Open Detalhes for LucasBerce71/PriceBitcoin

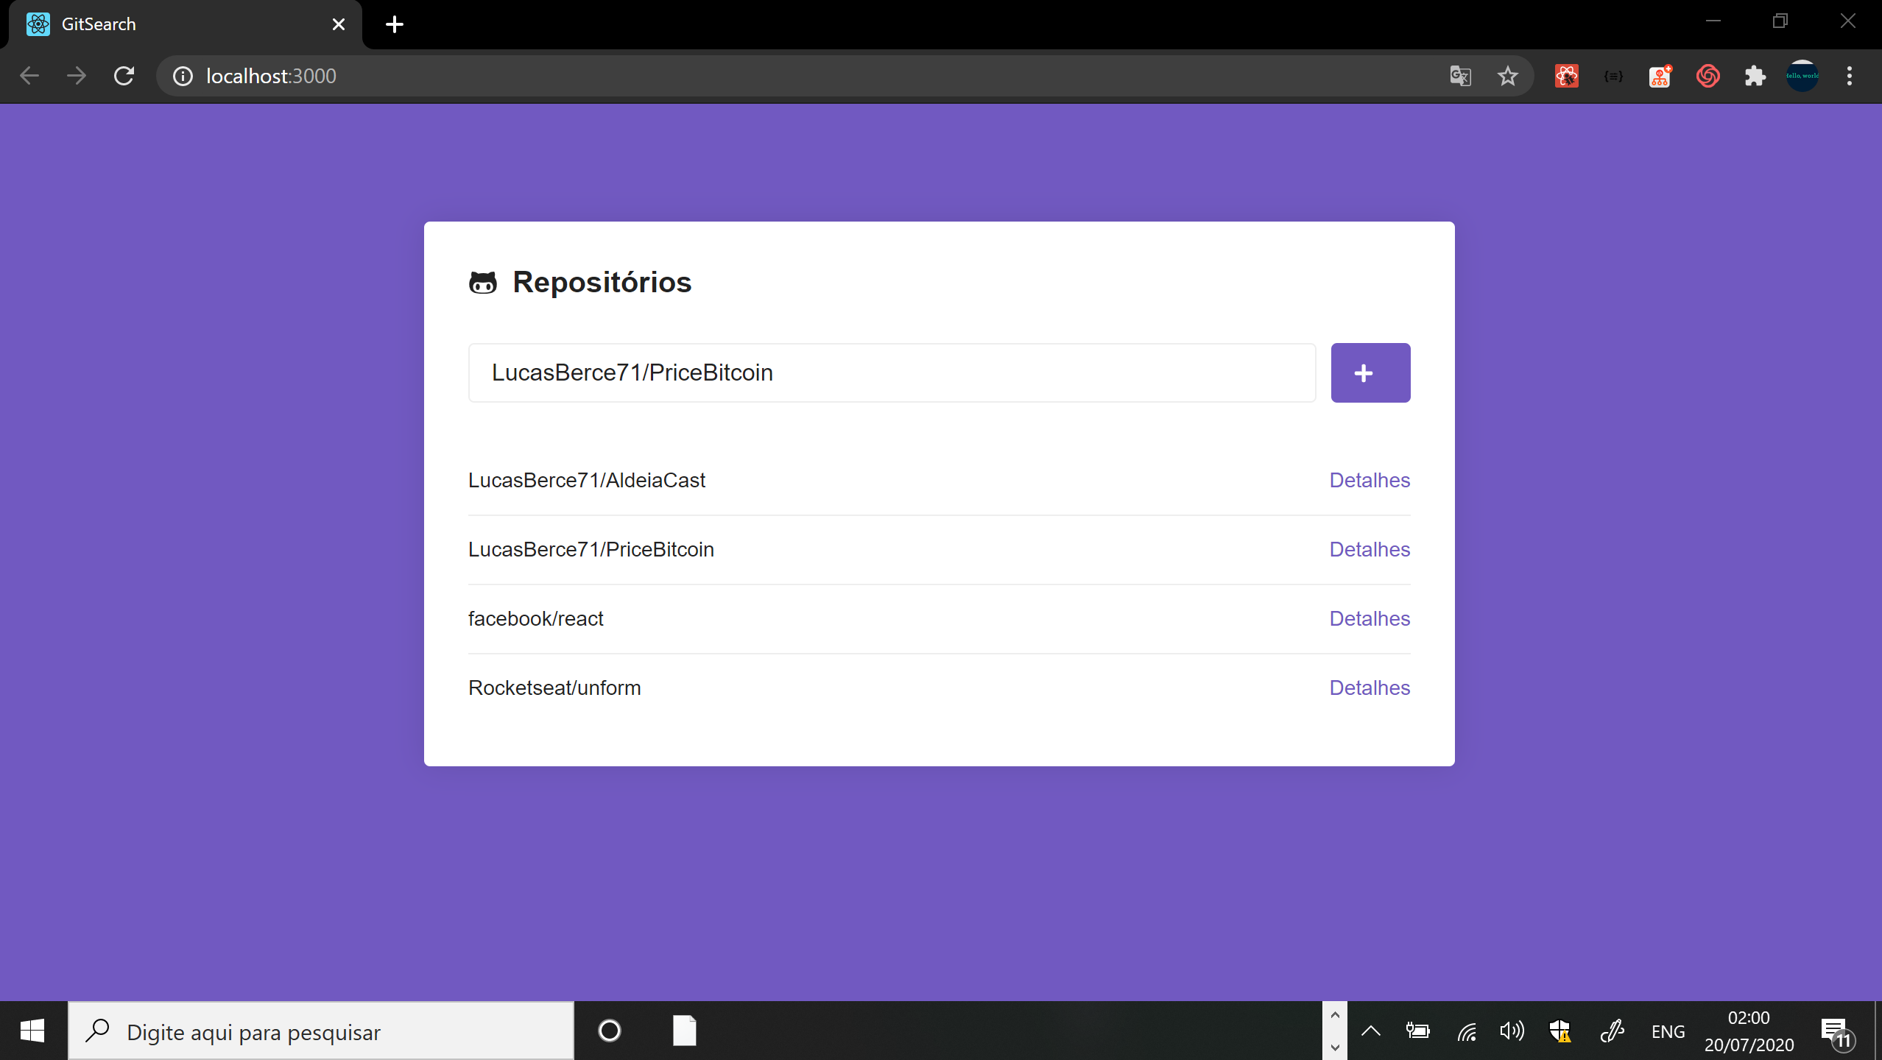(1369, 549)
